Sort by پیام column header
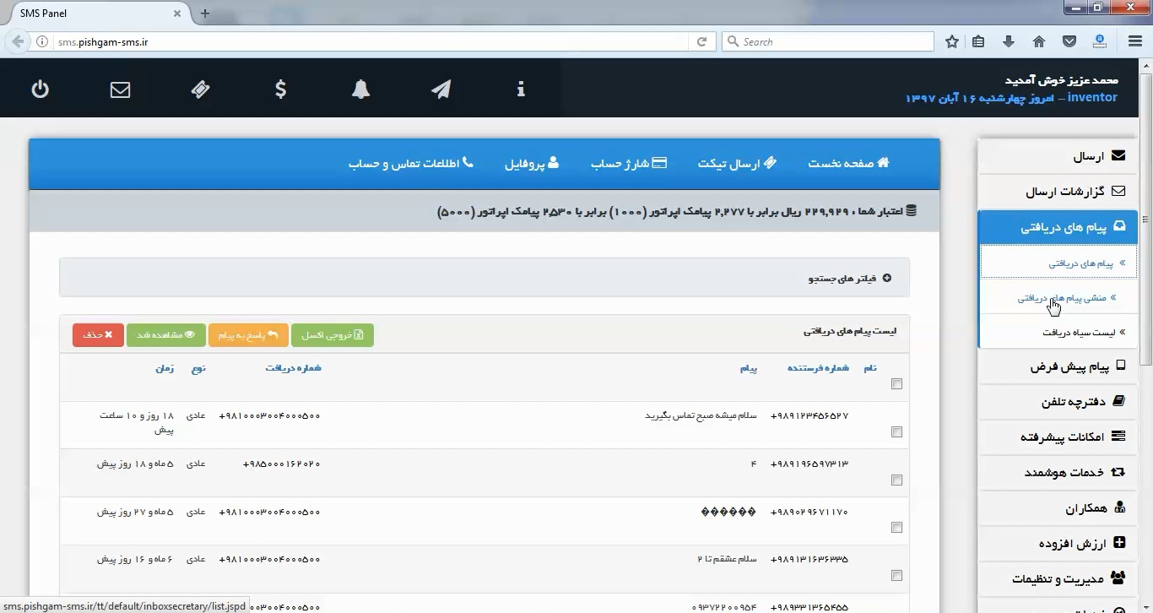 (x=749, y=368)
